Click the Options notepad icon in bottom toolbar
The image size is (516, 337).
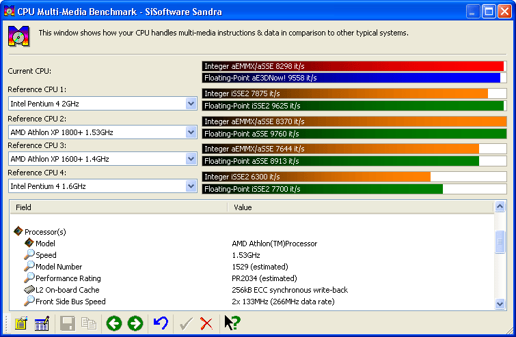[x=21, y=323]
